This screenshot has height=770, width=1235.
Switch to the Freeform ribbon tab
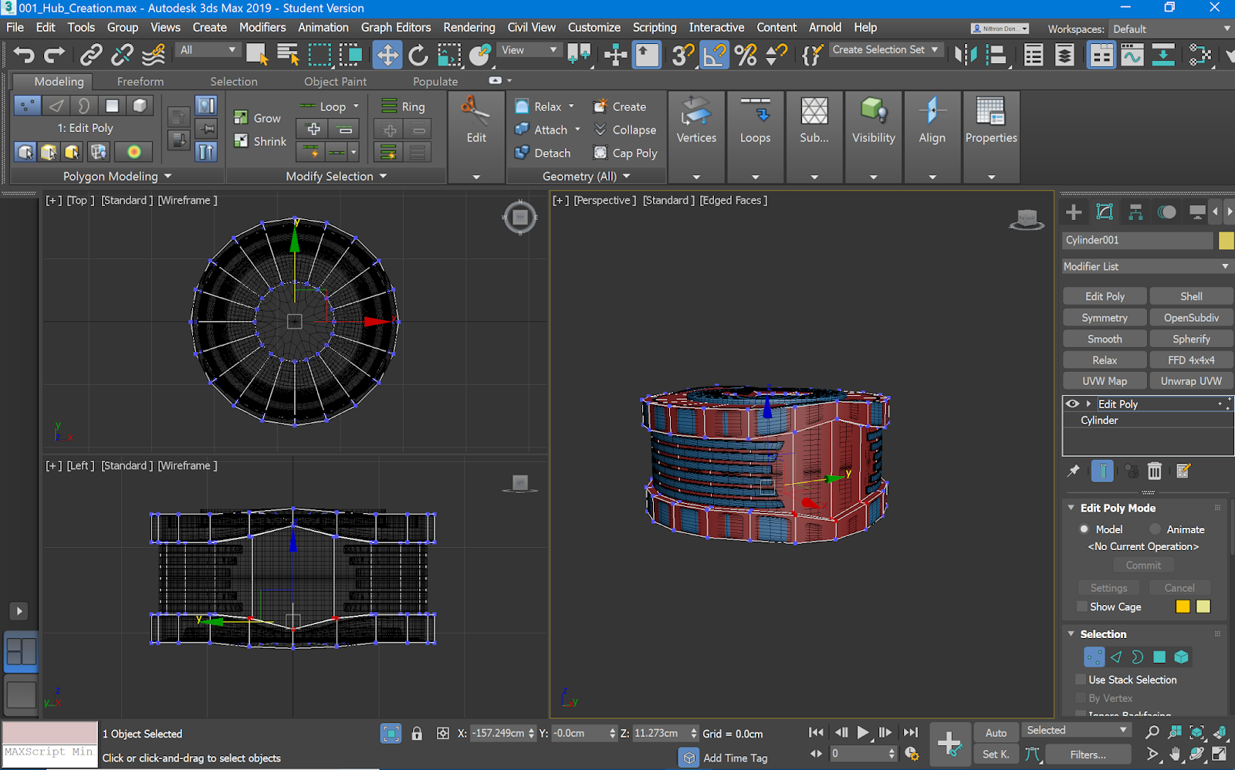pos(140,81)
